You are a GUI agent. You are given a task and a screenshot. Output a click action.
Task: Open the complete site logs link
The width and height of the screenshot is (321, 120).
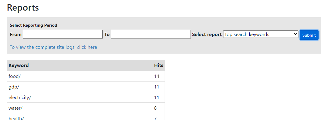coord(53,47)
